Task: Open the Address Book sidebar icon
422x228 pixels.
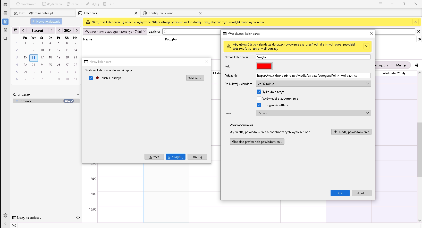Action: [x=5, y=13]
